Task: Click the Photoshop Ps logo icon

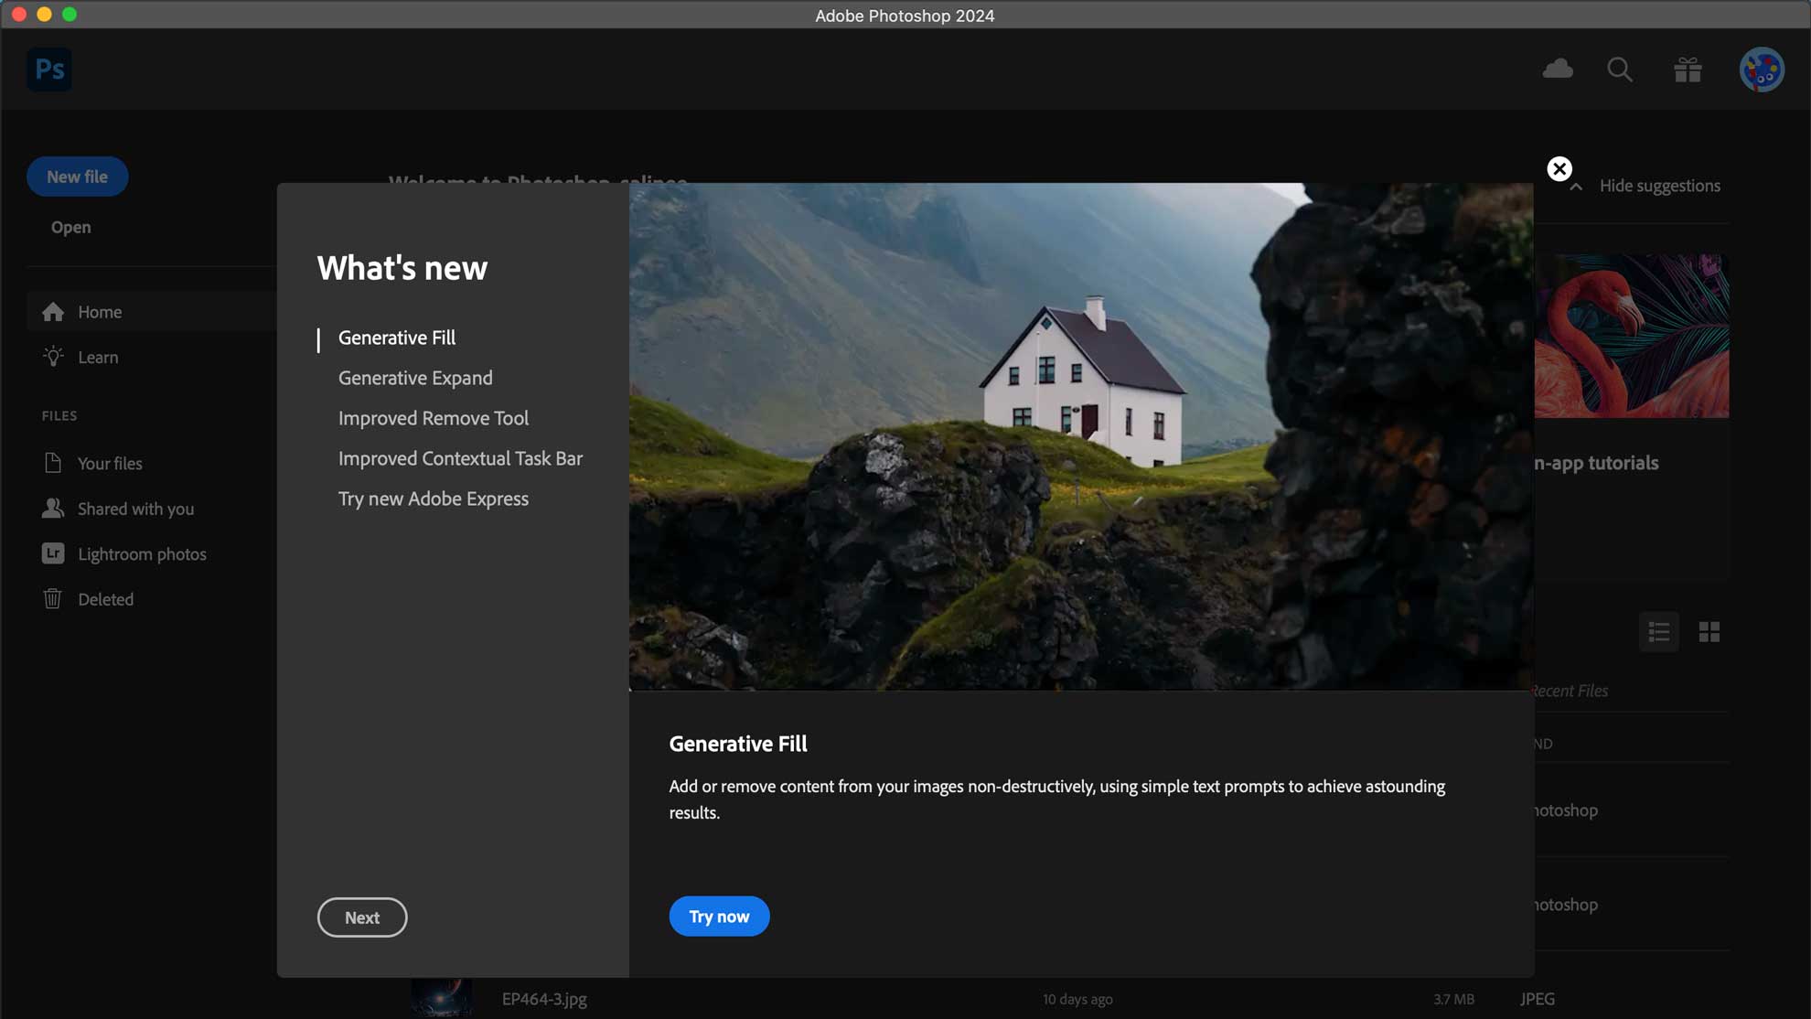Action: pyautogui.click(x=49, y=70)
